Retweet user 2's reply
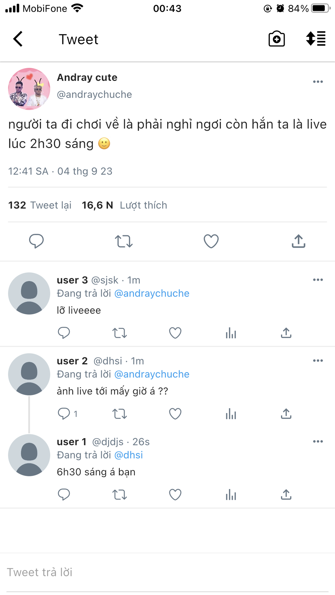 (119, 414)
